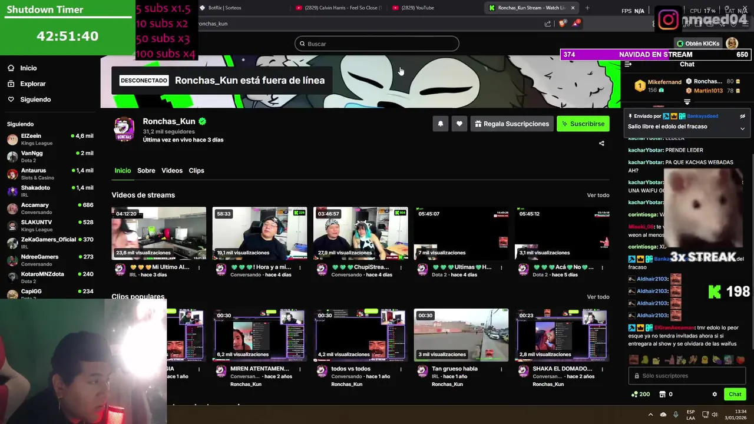Click the share page icon in address bar
This screenshot has width=754, height=424.
click(548, 24)
